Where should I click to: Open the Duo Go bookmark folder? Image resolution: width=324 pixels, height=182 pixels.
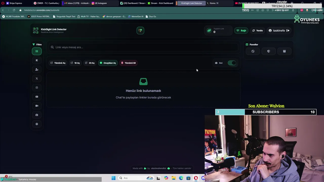click(x=151, y=16)
